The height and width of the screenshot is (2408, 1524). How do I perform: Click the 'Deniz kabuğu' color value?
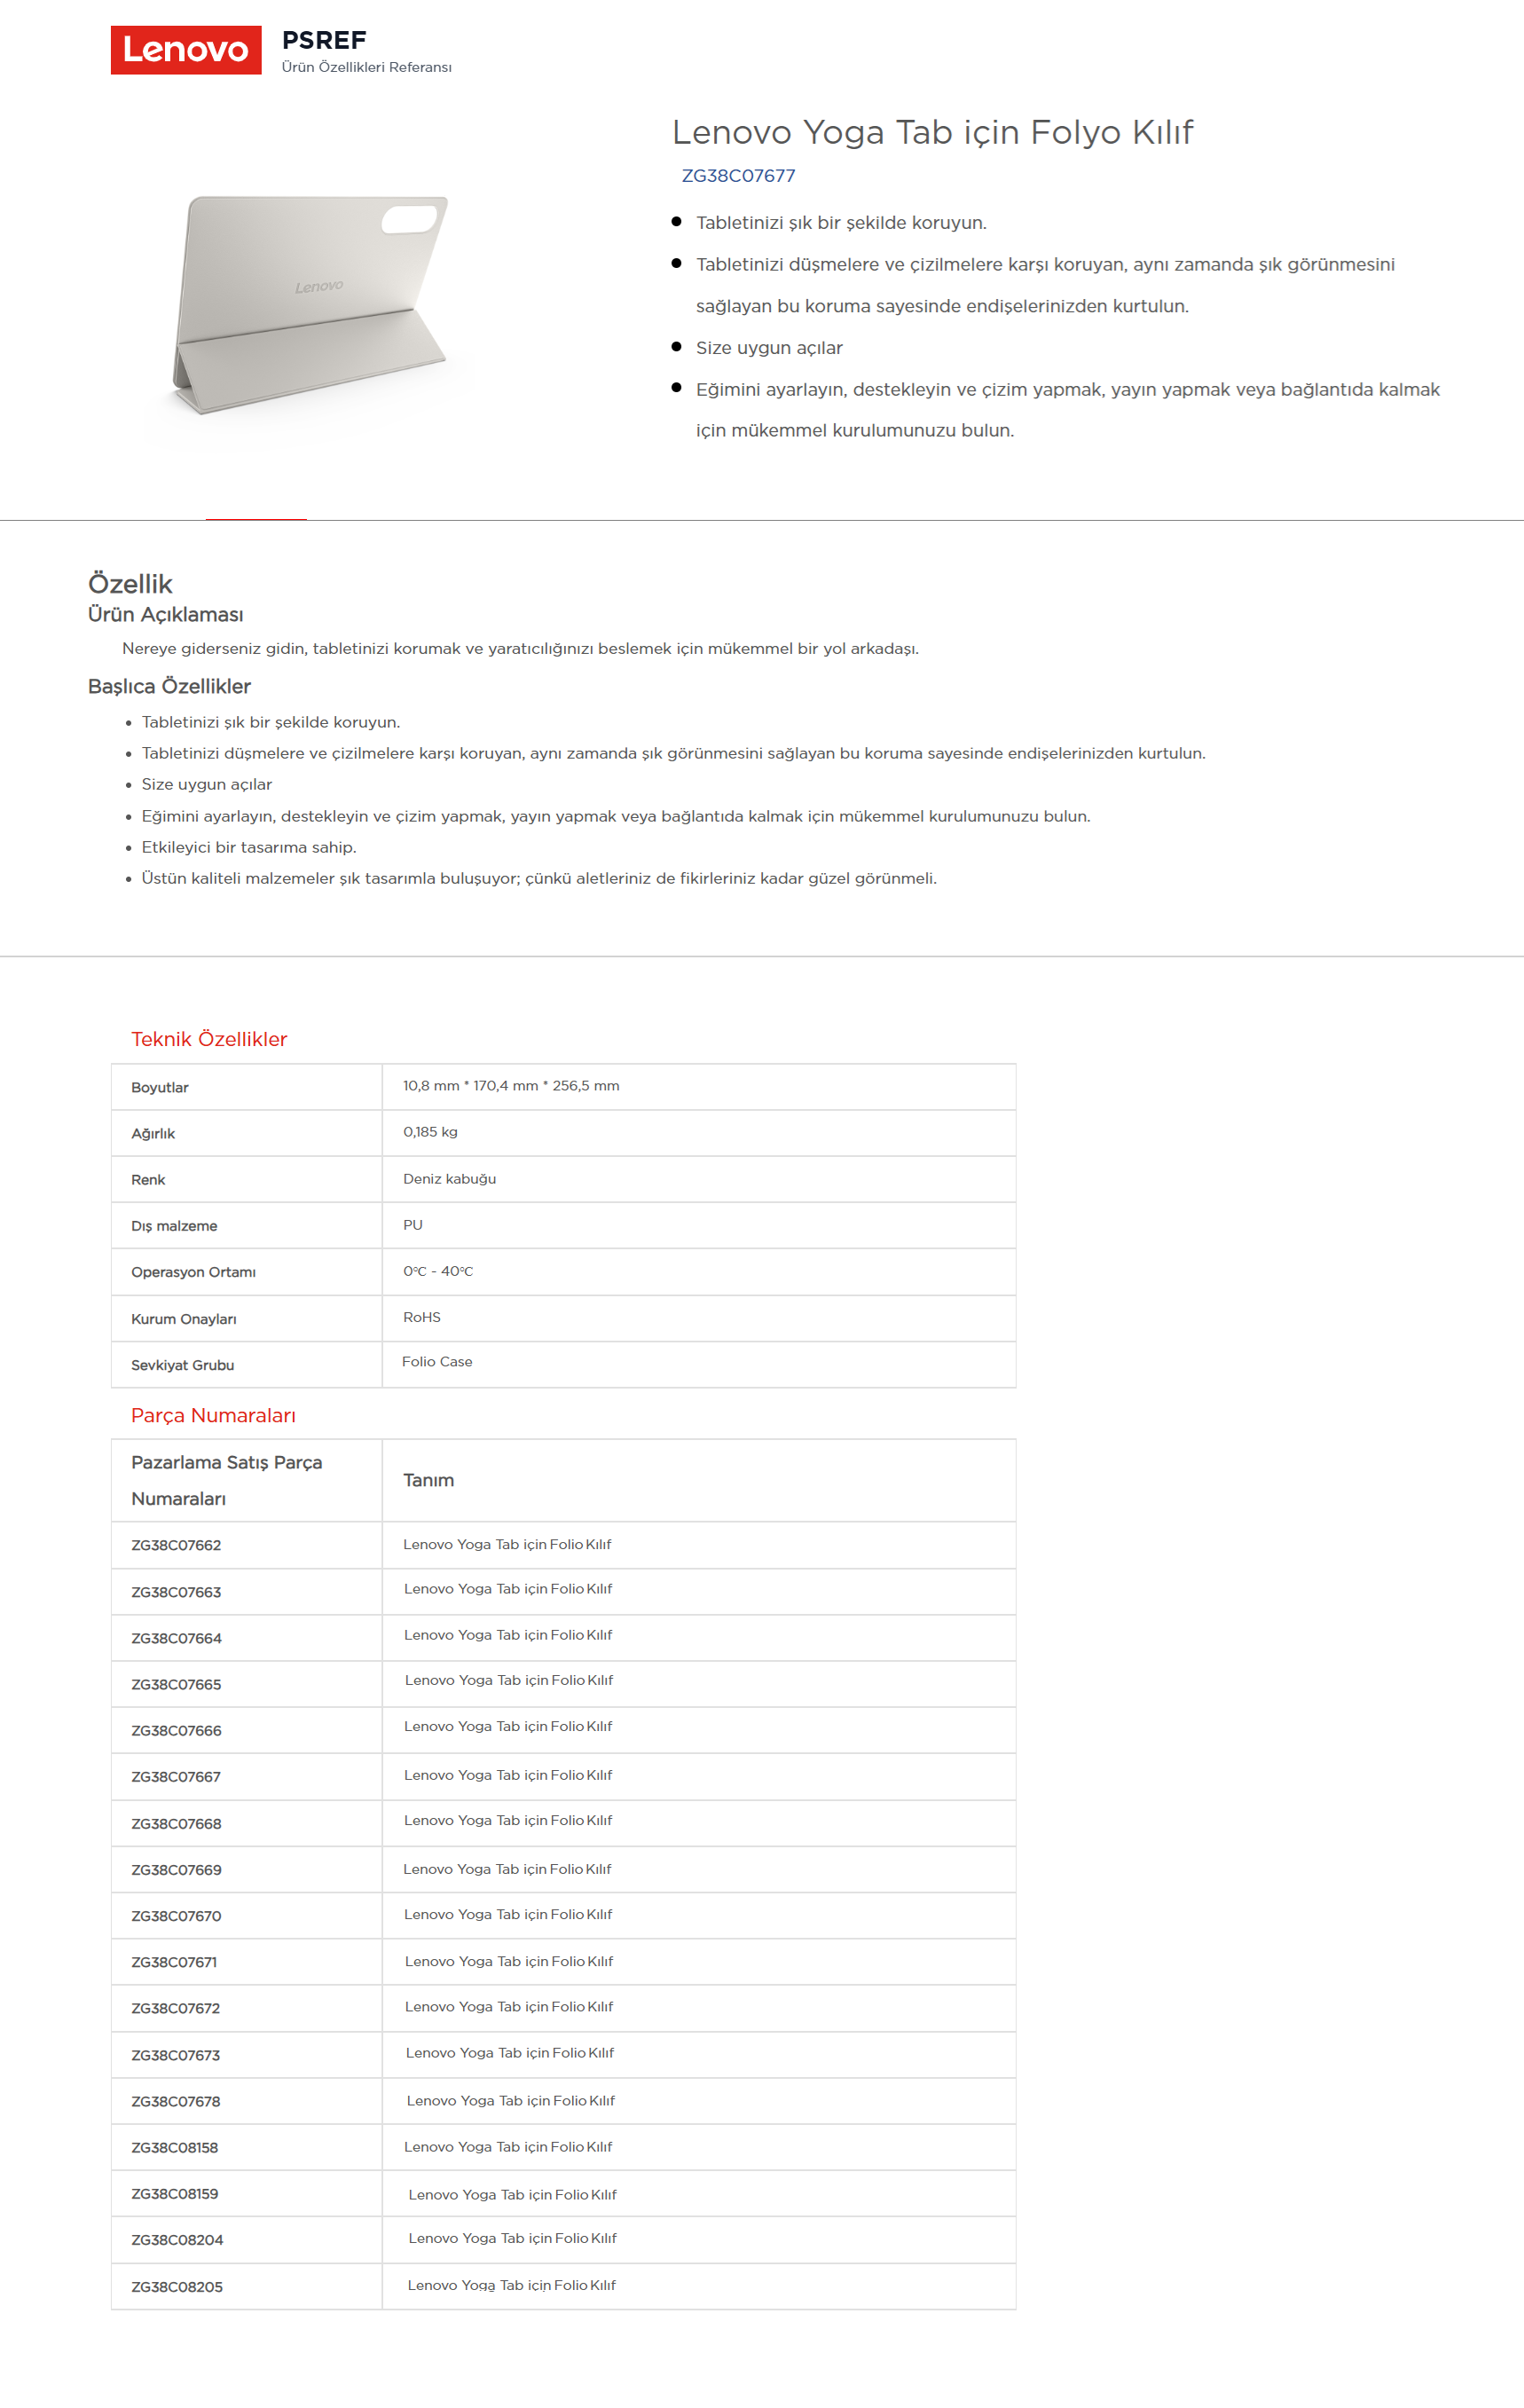449,1179
